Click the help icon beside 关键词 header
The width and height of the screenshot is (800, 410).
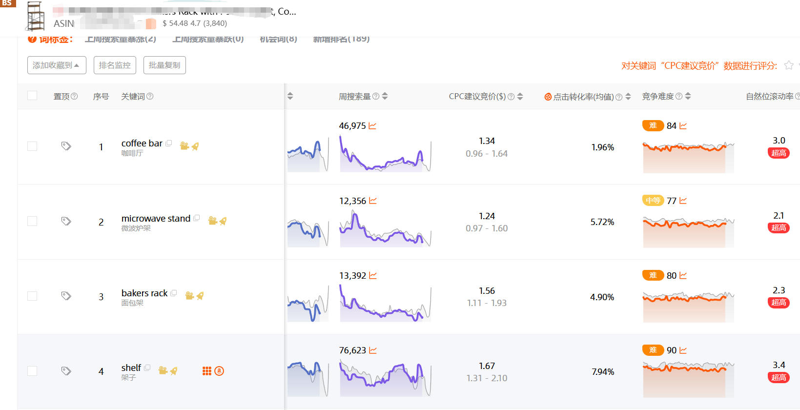pos(150,97)
